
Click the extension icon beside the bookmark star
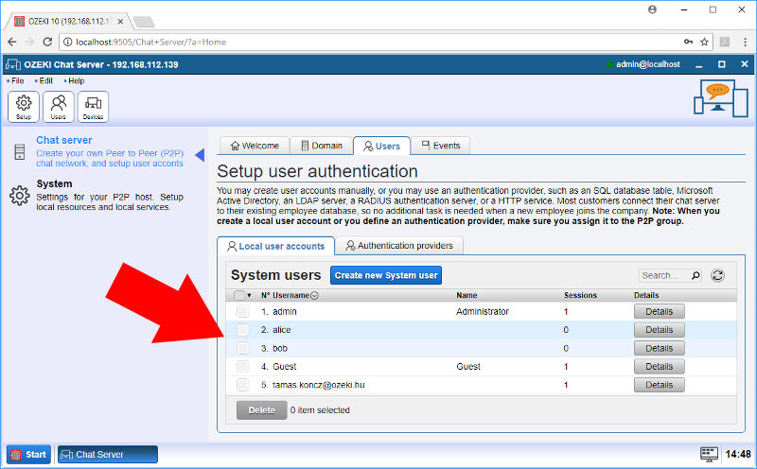point(725,42)
